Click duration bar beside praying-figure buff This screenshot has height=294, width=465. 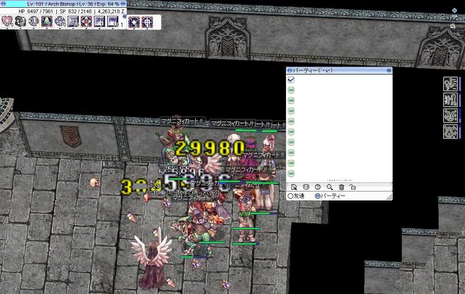[x=460, y=132]
